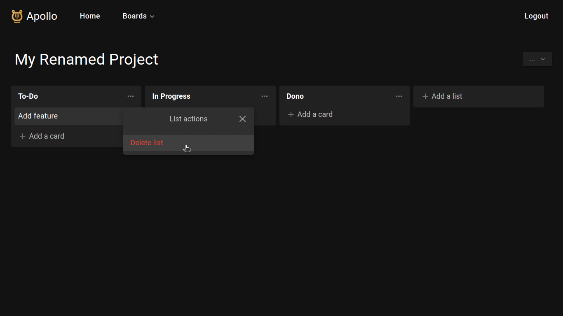Viewport: 563px width, 316px height.
Task: Expand the Boards dropdown menu
Action: [x=138, y=16]
